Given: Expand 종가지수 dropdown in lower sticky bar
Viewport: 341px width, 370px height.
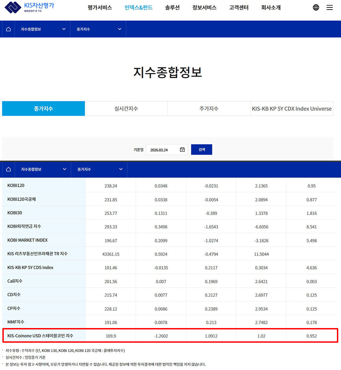Looking at the screenshot, I should click(x=99, y=169).
